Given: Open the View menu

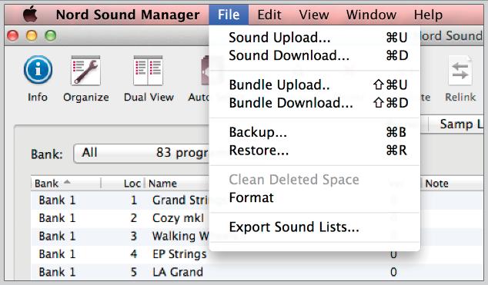Looking at the screenshot, I should [x=314, y=15].
